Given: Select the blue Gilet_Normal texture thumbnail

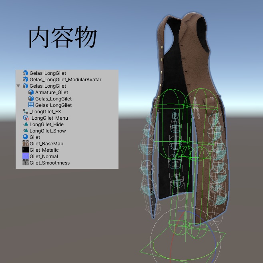Looking at the screenshot, I should 26,156.
